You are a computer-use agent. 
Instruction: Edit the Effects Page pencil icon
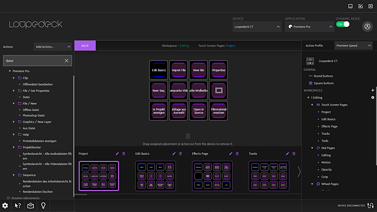pos(230,153)
